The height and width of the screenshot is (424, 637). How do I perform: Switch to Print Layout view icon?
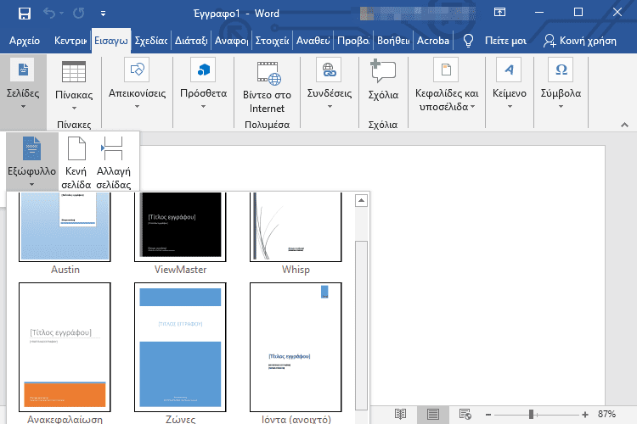[433, 415]
